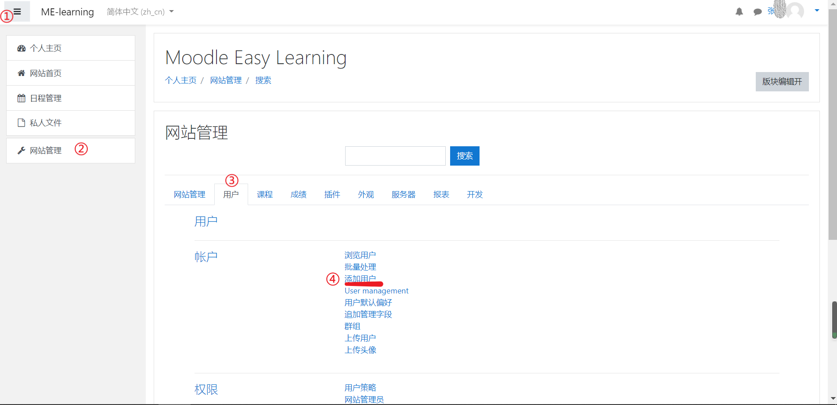Open the User management link
837x405 pixels.
[x=376, y=290]
